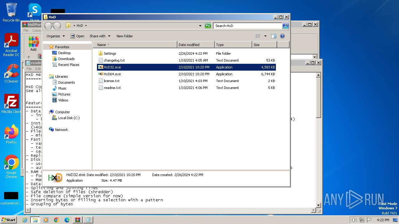Viewport: 399px width, 224px height.
Task: Open Explorer help question mark icon
Action: pos(282,36)
